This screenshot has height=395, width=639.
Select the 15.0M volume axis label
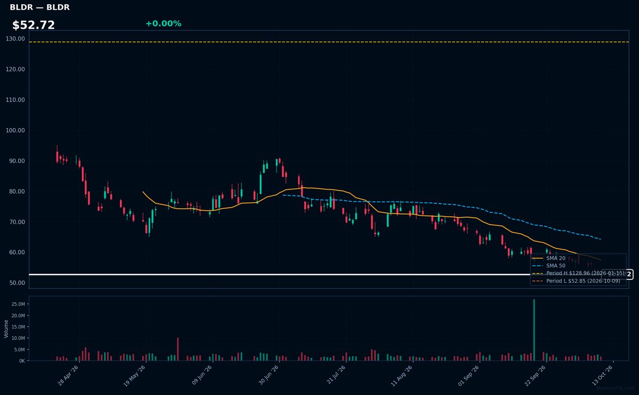18,327
